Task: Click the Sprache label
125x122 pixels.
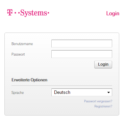Action: point(18,93)
